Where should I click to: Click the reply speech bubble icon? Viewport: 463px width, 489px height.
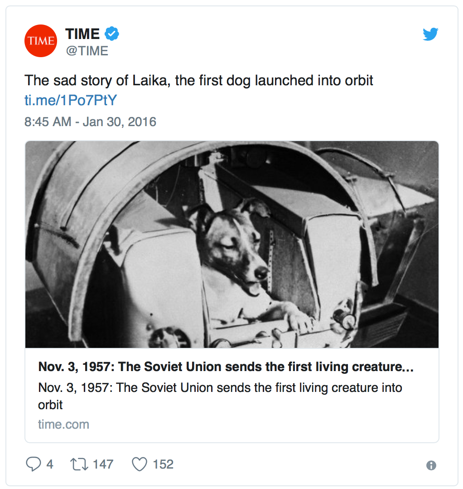[x=34, y=464]
